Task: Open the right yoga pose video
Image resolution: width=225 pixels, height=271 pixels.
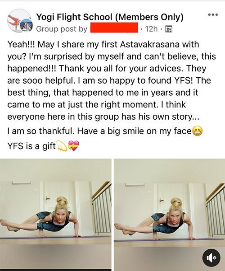Action: click(169, 215)
